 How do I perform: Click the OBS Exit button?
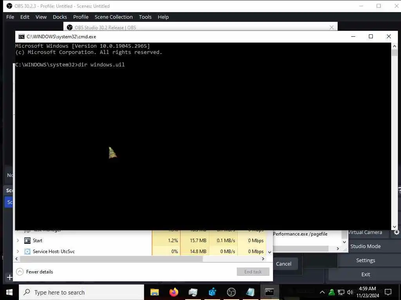click(365, 274)
